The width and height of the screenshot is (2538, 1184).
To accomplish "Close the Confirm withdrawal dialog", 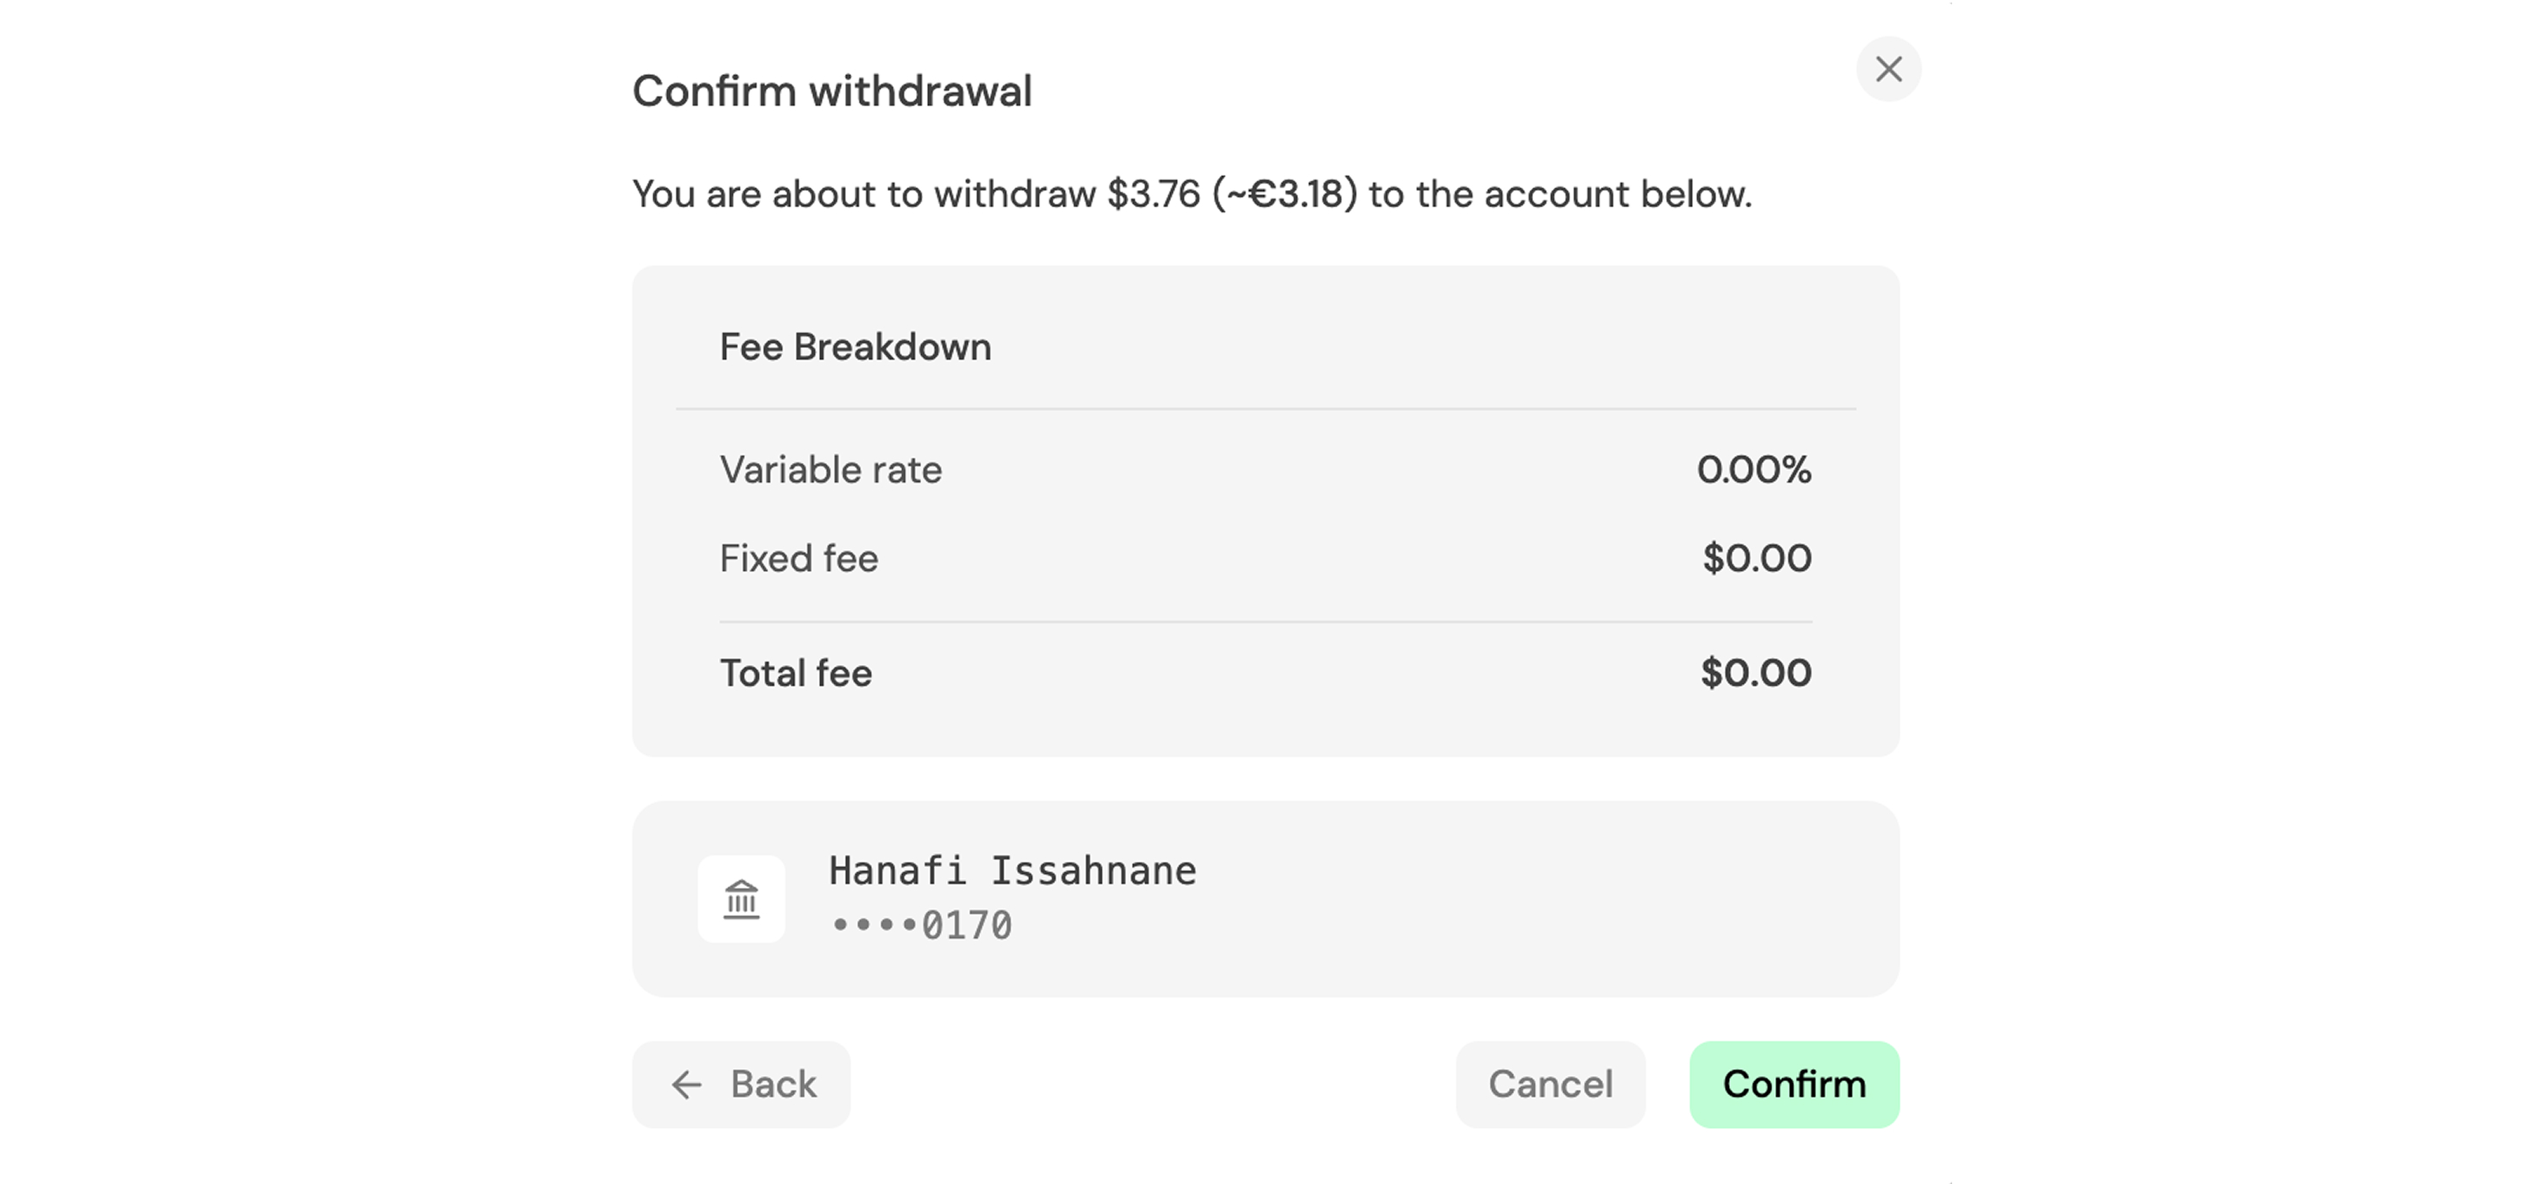I will tap(1888, 69).
